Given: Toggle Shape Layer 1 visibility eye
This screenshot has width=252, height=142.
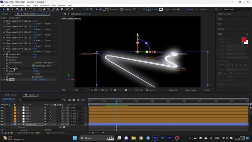Looking at the screenshot, I should pos(2,124).
